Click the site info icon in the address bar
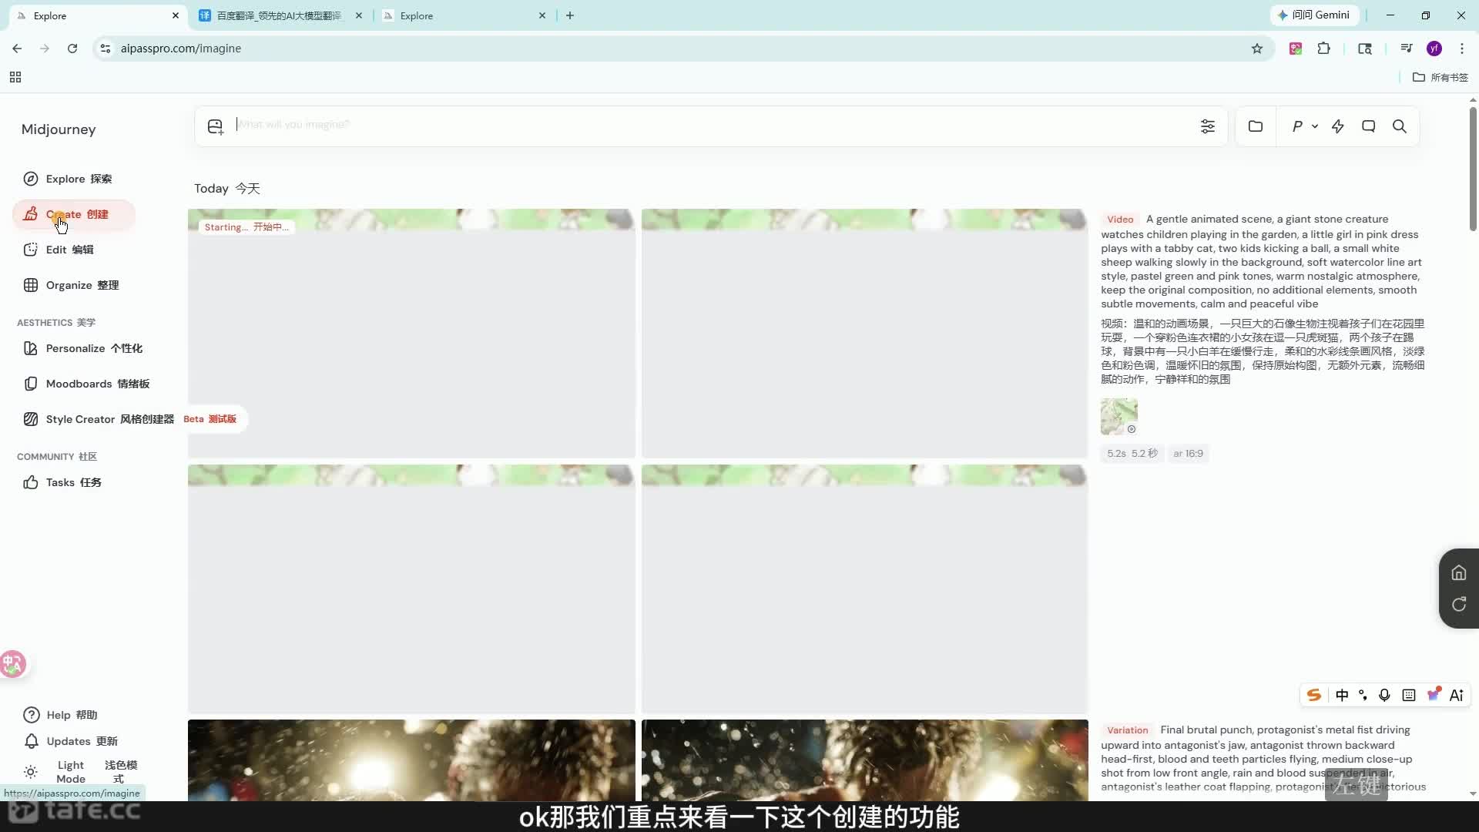 point(106,49)
